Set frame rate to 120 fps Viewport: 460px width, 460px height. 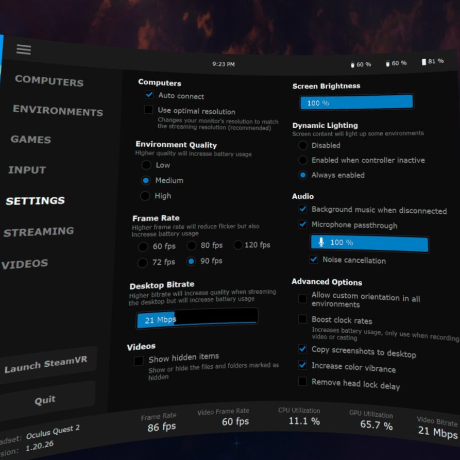tap(237, 246)
